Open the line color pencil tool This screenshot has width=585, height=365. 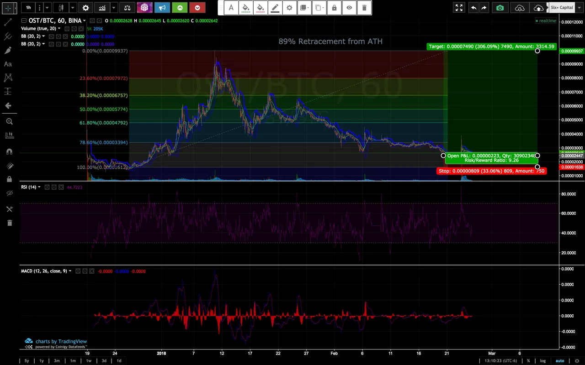275,8
